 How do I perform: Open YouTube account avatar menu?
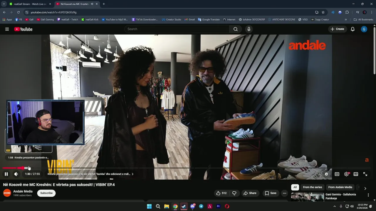tap(364, 29)
